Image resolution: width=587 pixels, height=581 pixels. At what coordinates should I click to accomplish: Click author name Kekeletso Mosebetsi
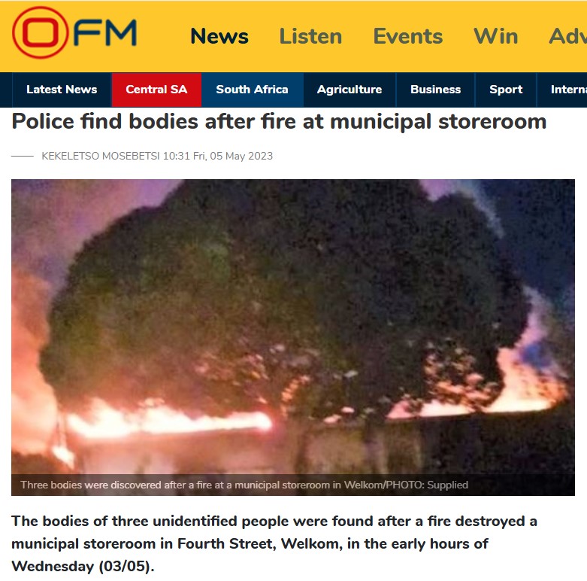(100, 156)
